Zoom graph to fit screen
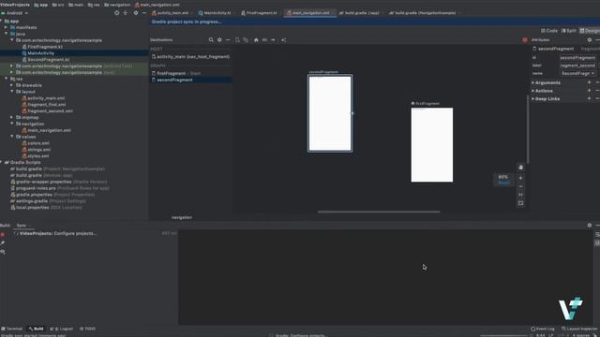Viewport: 600px width, 337px height. coord(520,203)
